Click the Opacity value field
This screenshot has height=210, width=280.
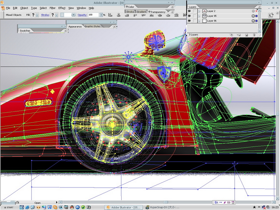click(x=93, y=15)
